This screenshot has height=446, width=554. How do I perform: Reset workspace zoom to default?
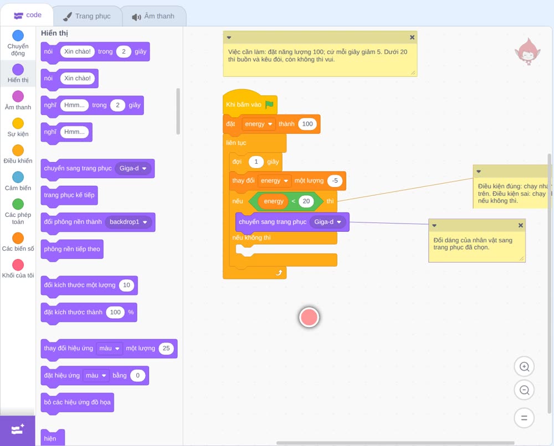524,418
